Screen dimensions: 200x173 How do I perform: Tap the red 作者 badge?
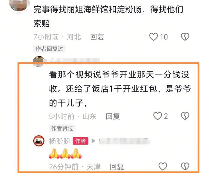click(81, 141)
